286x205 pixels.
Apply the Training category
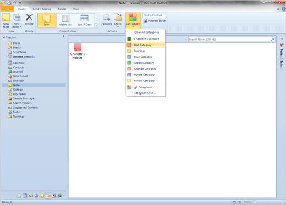click(x=146, y=51)
